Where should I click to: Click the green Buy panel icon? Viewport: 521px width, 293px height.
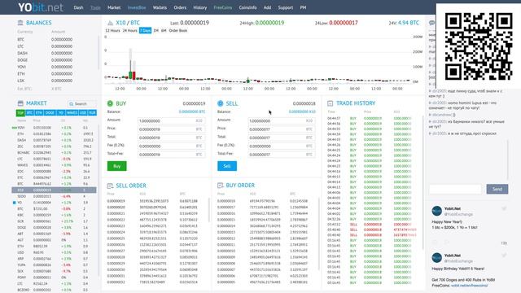click(x=110, y=103)
